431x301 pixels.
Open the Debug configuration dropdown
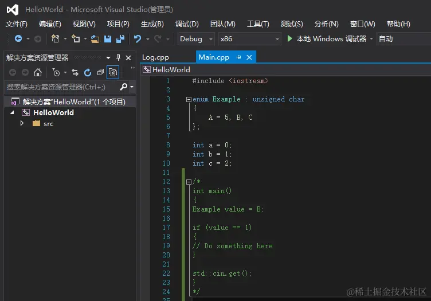pyautogui.click(x=210, y=39)
